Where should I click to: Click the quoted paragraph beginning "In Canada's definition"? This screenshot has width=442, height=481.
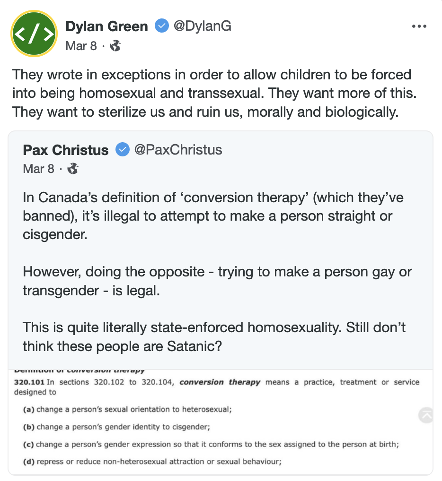coord(213,215)
